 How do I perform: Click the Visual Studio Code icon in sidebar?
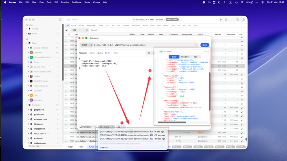31,72
